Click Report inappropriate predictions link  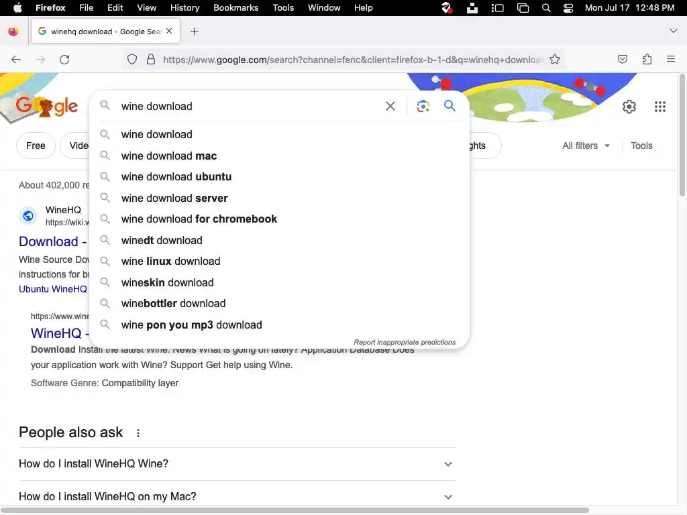[405, 342]
